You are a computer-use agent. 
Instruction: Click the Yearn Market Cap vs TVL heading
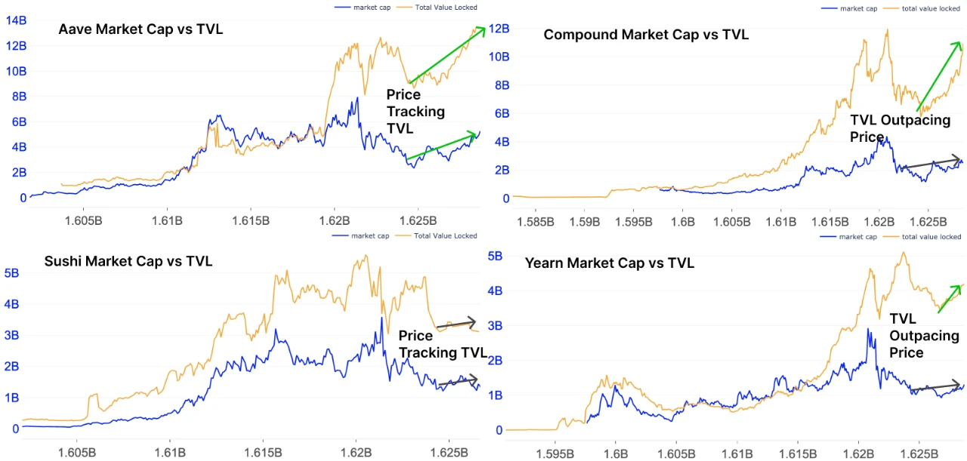(609, 263)
